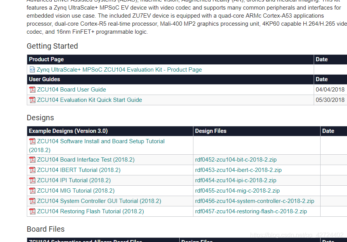Click PDF icon for Software Install Tutorial
The height and width of the screenshot is (242, 347).
click(32, 141)
